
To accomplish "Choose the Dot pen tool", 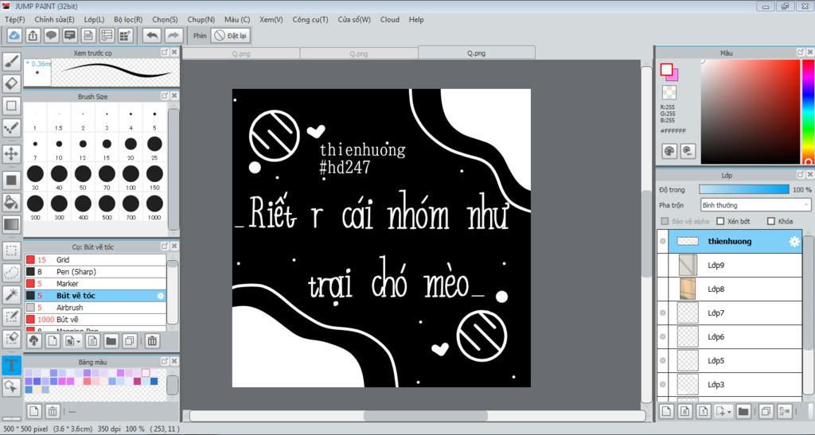I will pos(11,128).
